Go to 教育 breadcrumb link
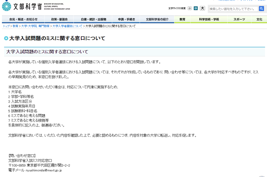The image size is (267, 177). pyautogui.click(x=15, y=26)
